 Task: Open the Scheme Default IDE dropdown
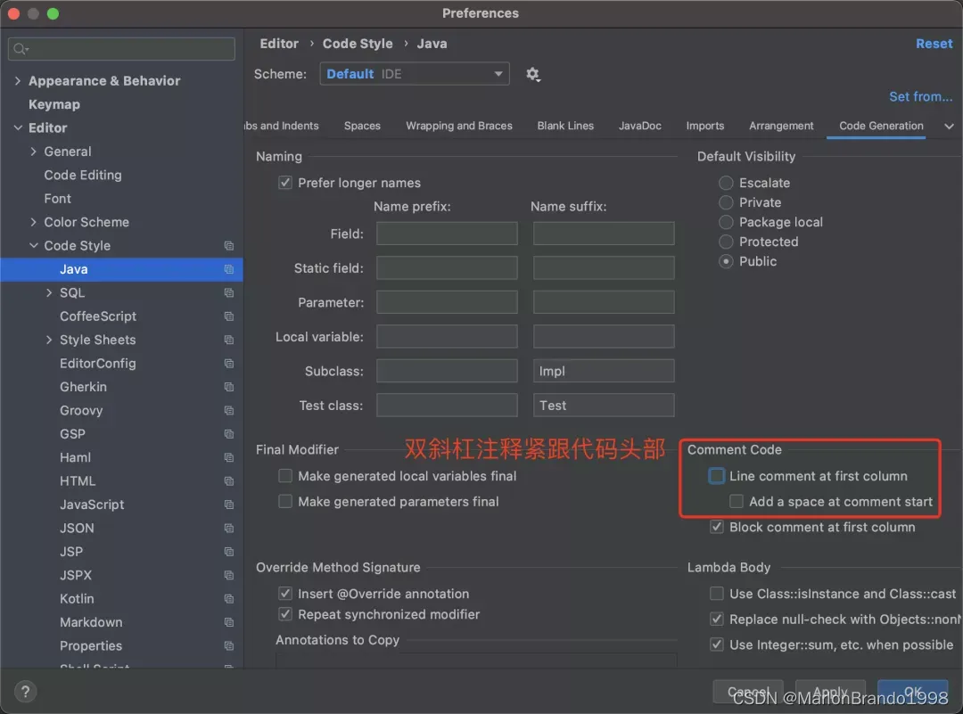[415, 74]
